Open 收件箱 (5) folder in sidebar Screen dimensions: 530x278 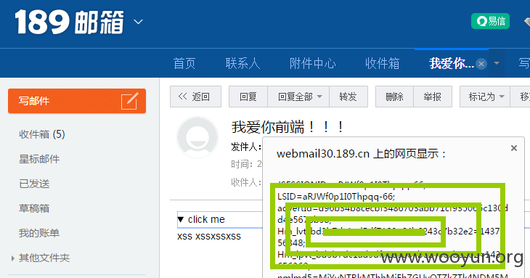tap(42, 134)
